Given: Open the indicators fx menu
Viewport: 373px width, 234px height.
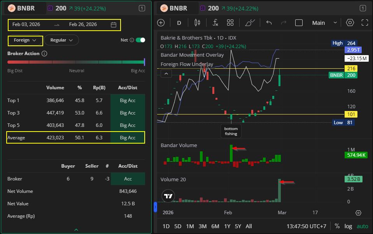Looking at the screenshot, I should click(215, 23).
